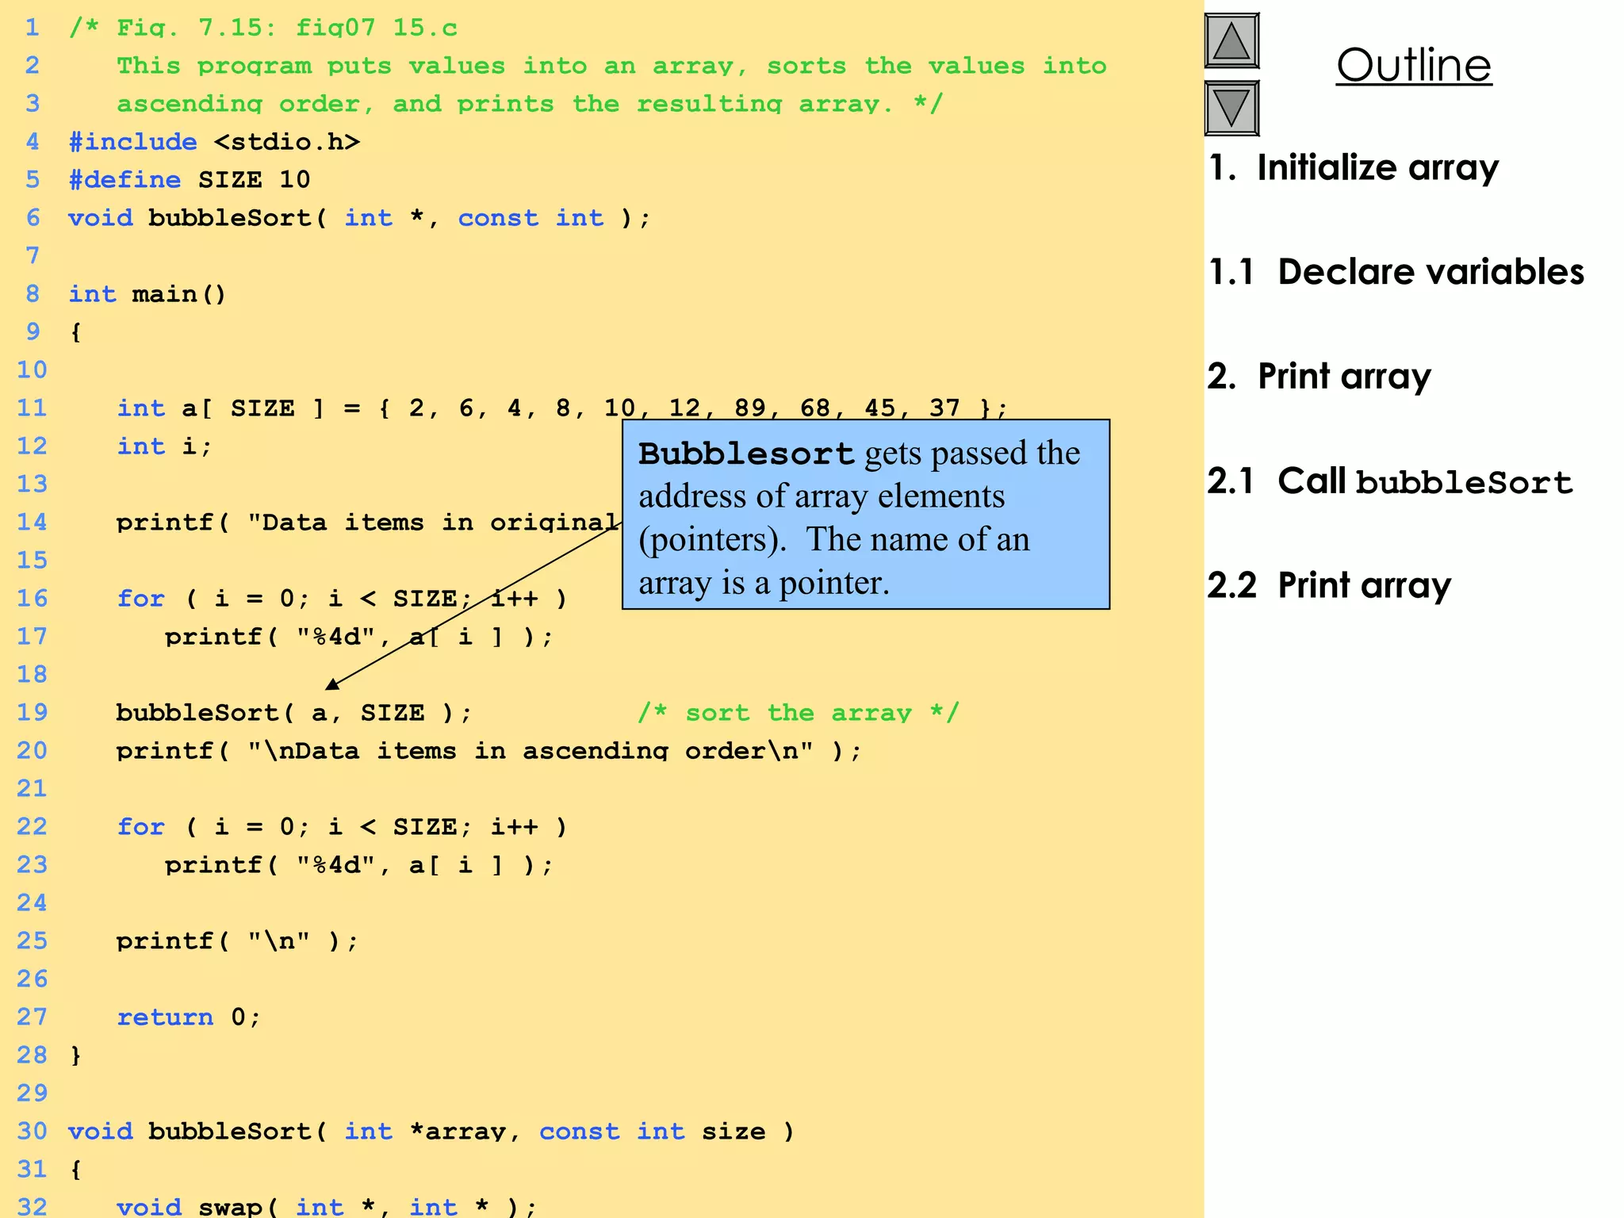Viewport: 1624px width, 1218px height.
Task: Click the for loop on line 16
Action: 342,599
